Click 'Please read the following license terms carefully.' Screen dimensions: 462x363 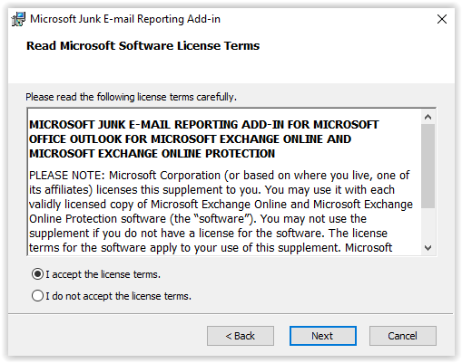pyautogui.click(x=131, y=97)
